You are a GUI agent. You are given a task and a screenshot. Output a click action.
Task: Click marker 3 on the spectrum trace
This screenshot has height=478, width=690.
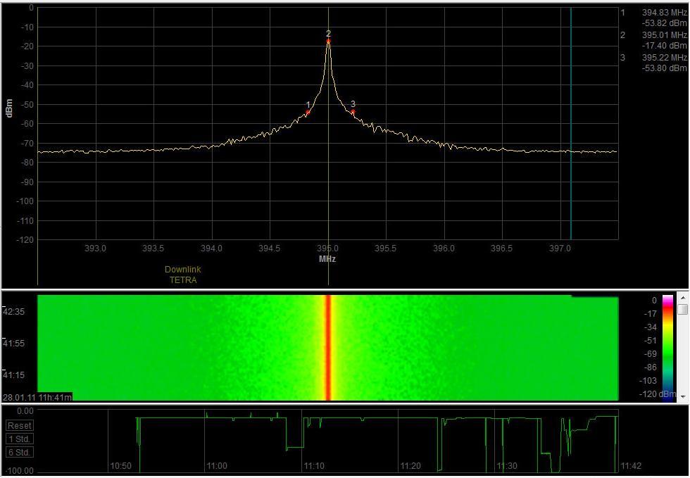click(353, 112)
